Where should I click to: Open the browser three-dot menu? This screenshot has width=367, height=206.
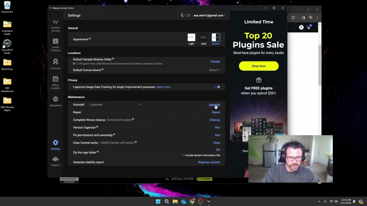click(317, 18)
